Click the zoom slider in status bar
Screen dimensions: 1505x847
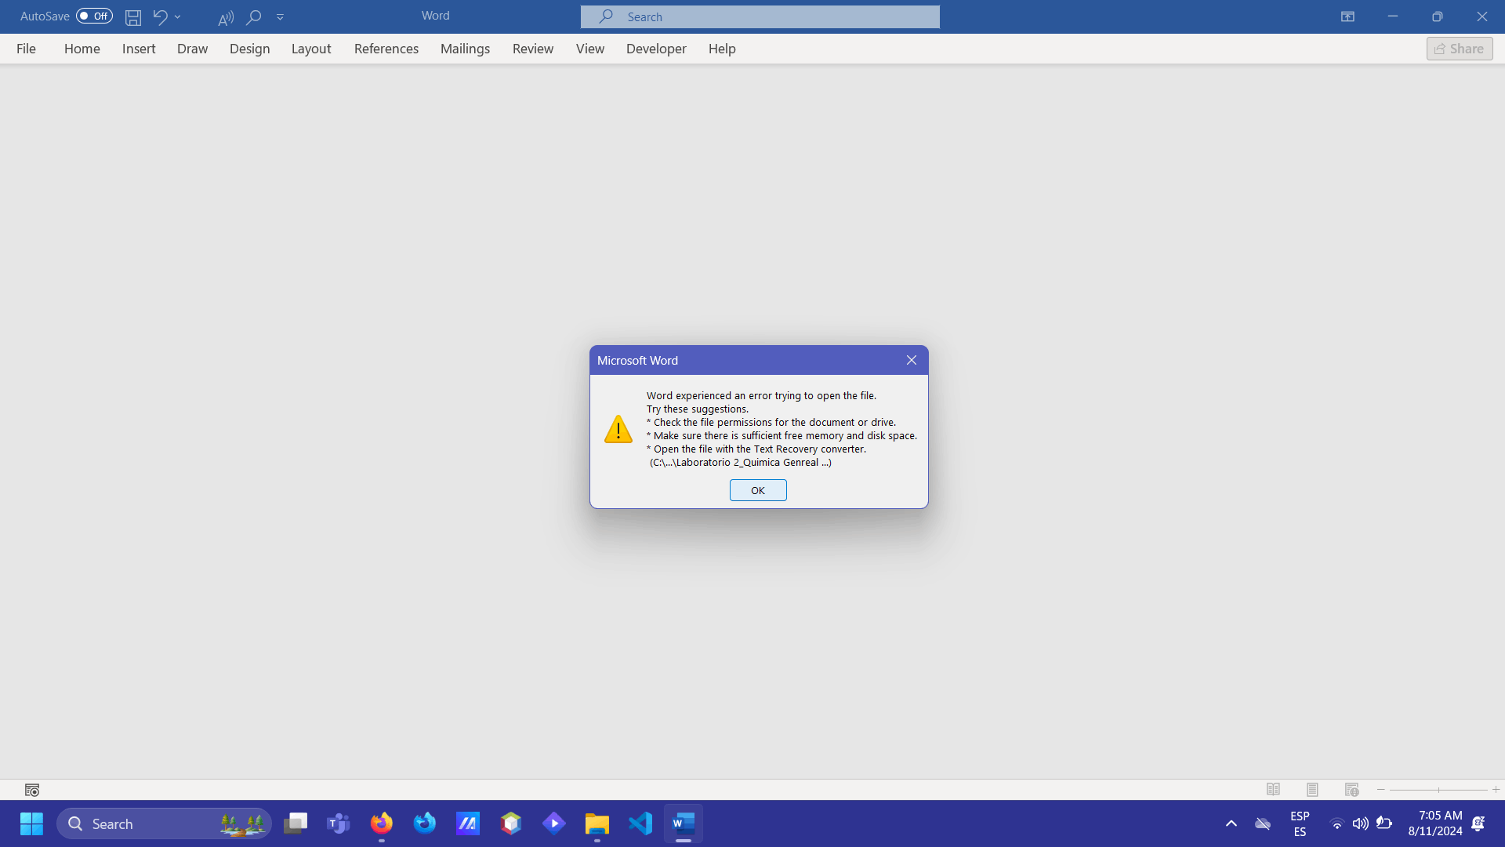coord(1438,790)
